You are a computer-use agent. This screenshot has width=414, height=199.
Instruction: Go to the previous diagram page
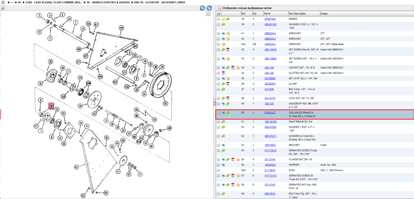(202, 8)
